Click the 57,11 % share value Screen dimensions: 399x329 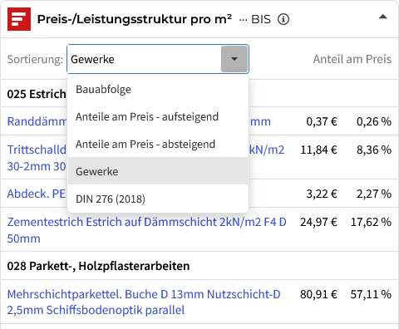[x=371, y=294]
